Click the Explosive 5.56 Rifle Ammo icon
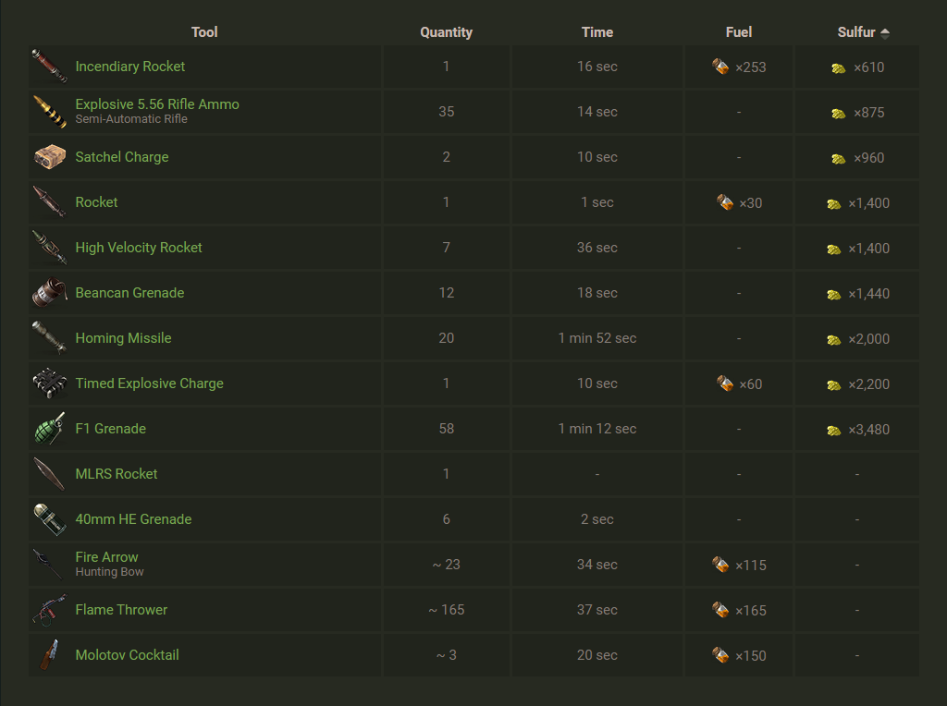Image resolution: width=947 pixels, height=706 pixels. [x=49, y=112]
